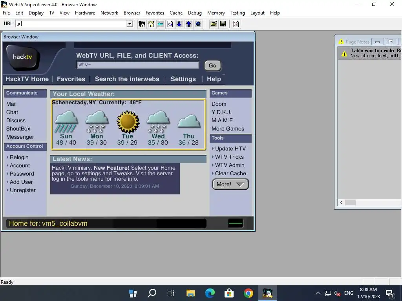Screen dimensions: 402x301
Task: Click Thursday's cloud weather icon
Action: (189, 121)
